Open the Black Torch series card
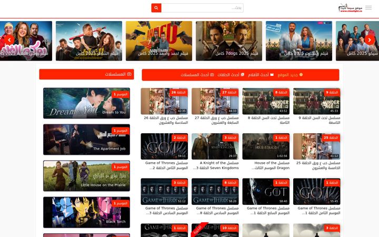The height and width of the screenshot is (237, 379). (x=86, y=212)
